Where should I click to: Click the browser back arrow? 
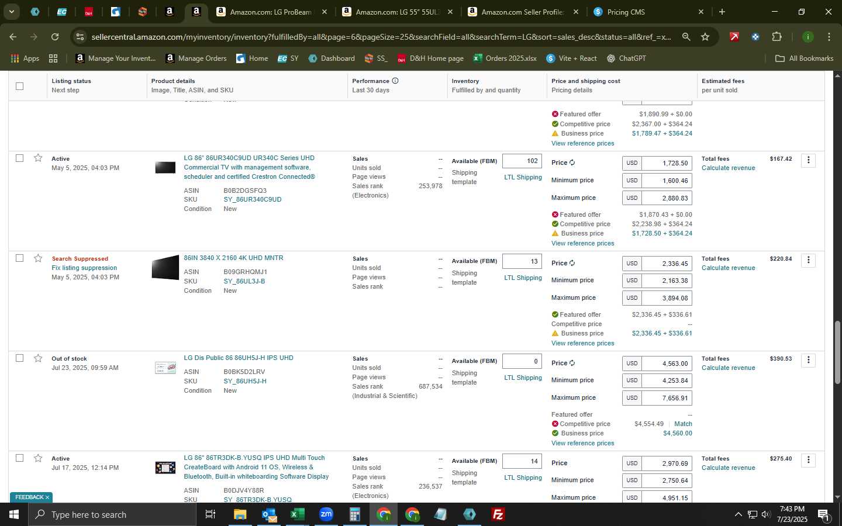[13, 37]
